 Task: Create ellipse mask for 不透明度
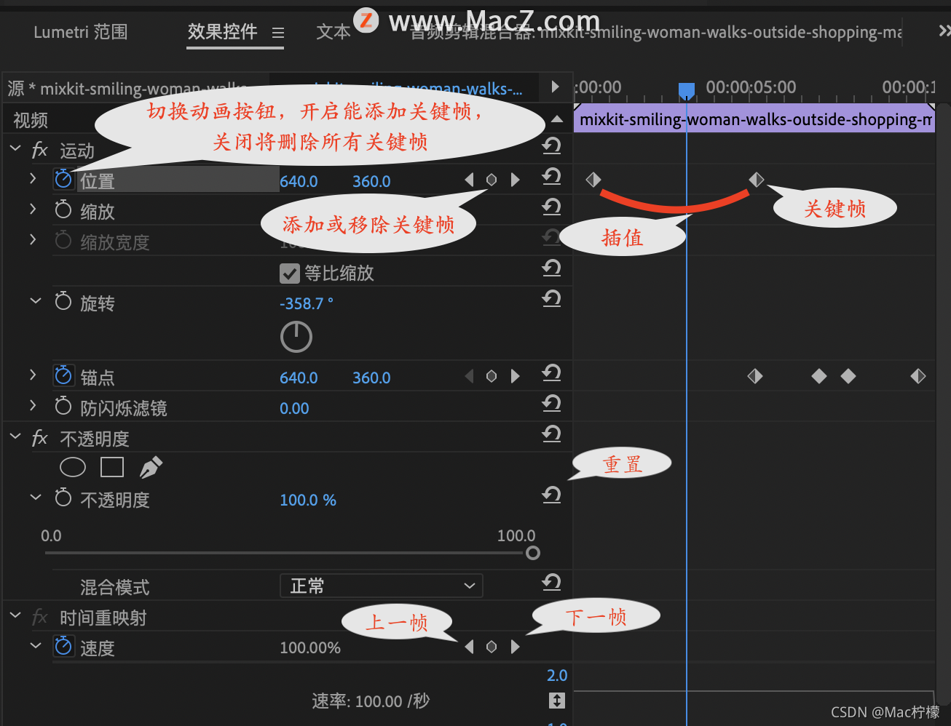click(73, 467)
